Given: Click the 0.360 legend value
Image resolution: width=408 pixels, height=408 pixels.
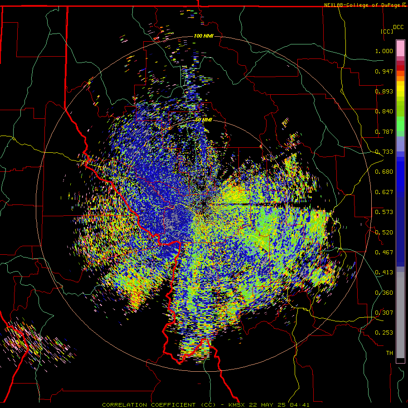Looking at the screenshot, I should (x=384, y=293).
